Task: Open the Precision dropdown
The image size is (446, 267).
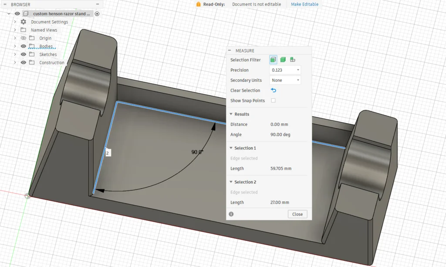Action: tap(285, 70)
